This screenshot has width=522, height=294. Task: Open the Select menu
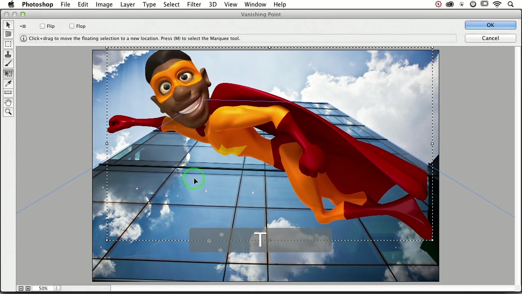(x=171, y=4)
